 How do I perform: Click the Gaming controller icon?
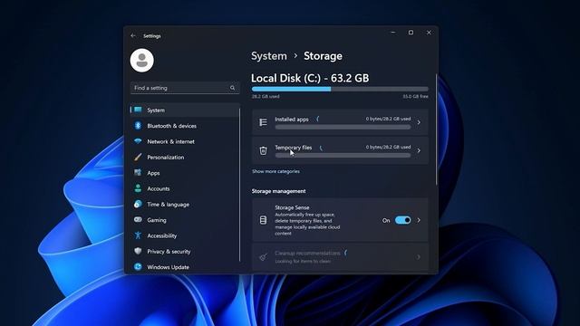tap(138, 219)
